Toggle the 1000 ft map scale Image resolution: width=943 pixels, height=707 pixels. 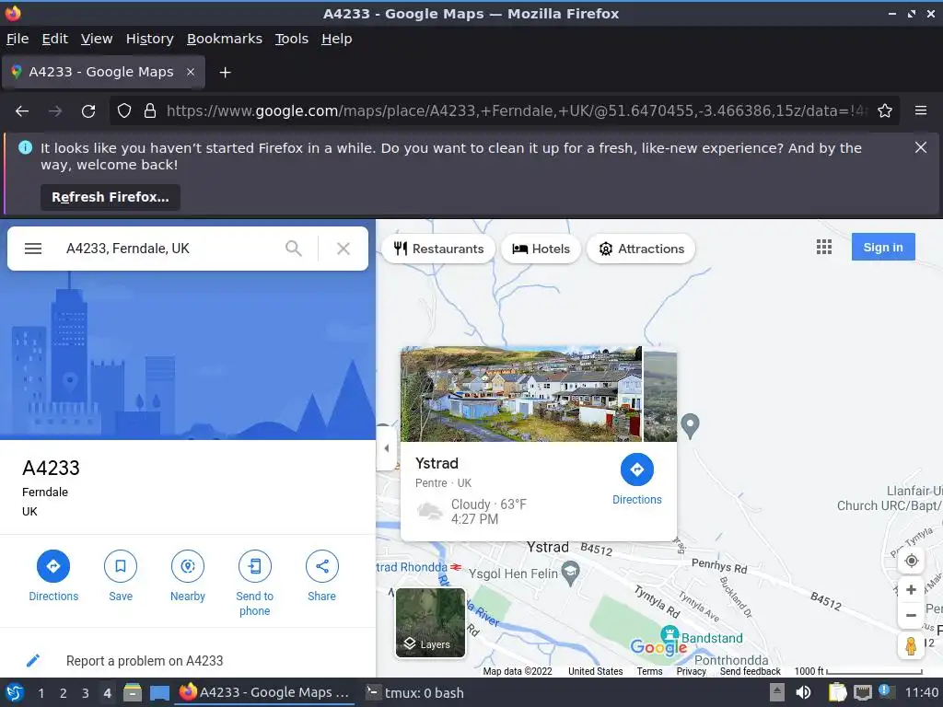858,671
